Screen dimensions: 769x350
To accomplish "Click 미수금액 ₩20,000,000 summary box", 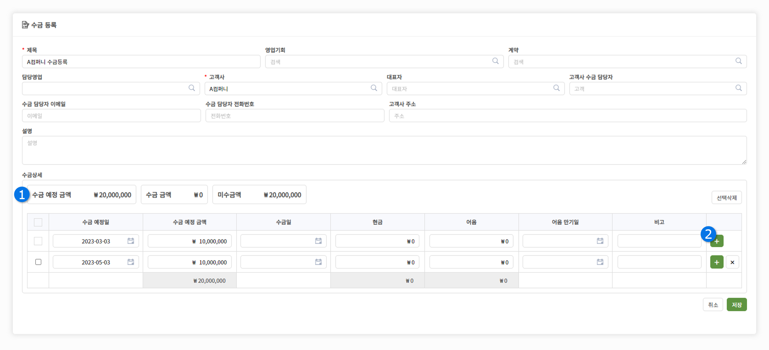I will [259, 195].
